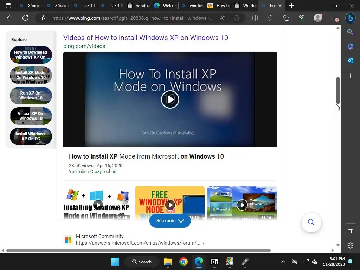Switch to the capitalized Windows archive tab
The image size is (360, 270).
[246, 6]
